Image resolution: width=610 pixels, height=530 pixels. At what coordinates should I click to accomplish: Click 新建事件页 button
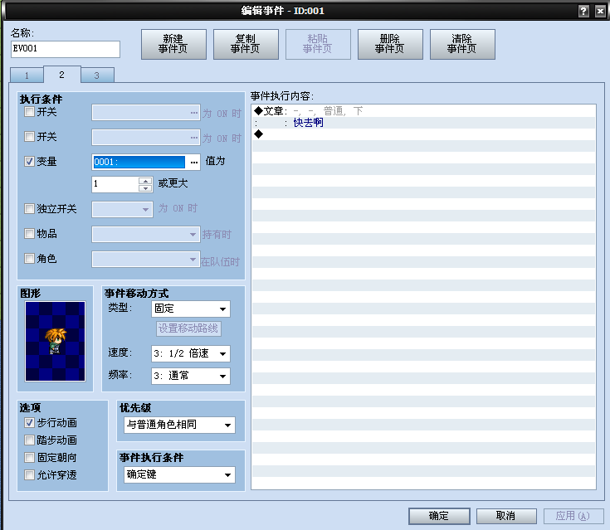coord(173,44)
